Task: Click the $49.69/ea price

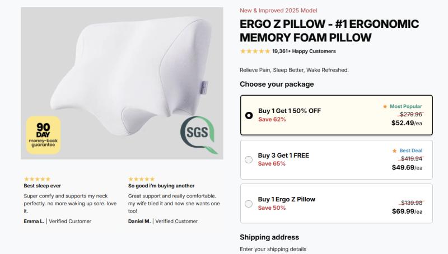Action: coord(407,167)
